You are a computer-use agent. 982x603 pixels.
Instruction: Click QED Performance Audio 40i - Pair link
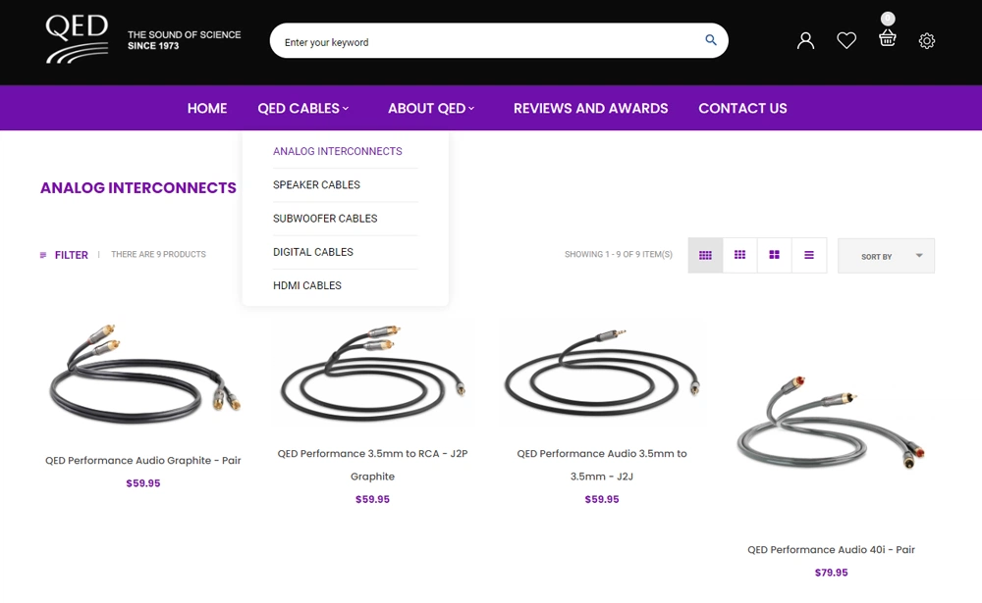point(831,550)
